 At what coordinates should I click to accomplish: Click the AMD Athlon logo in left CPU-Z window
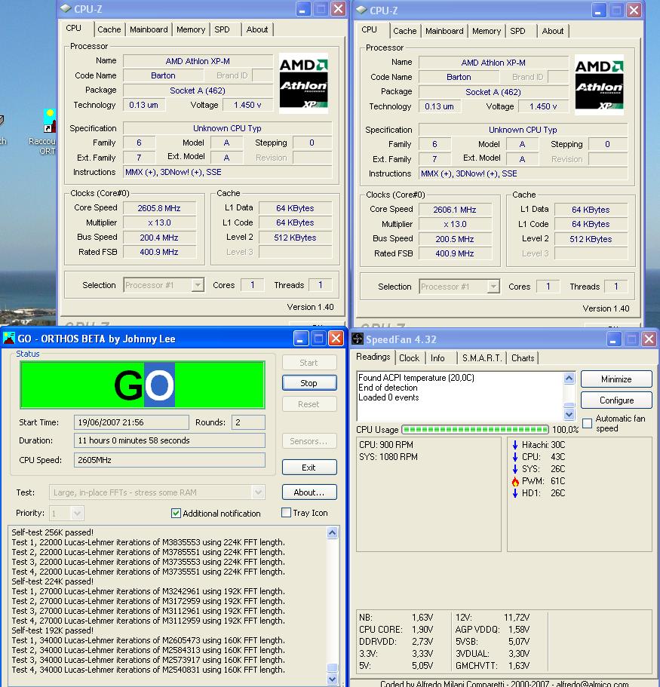click(303, 81)
